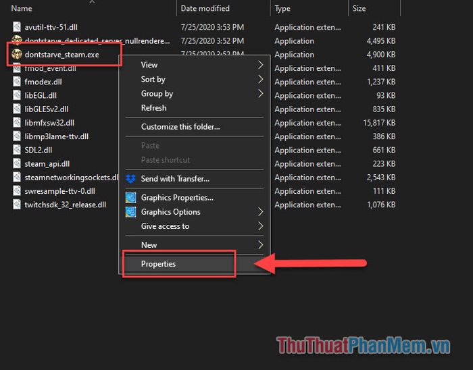Click the dontstarve_steam.exe application icon
Image resolution: width=473 pixels, height=370 pixels.
[17, 54]
